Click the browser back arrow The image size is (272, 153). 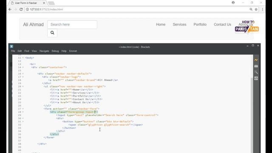[10, 9]
